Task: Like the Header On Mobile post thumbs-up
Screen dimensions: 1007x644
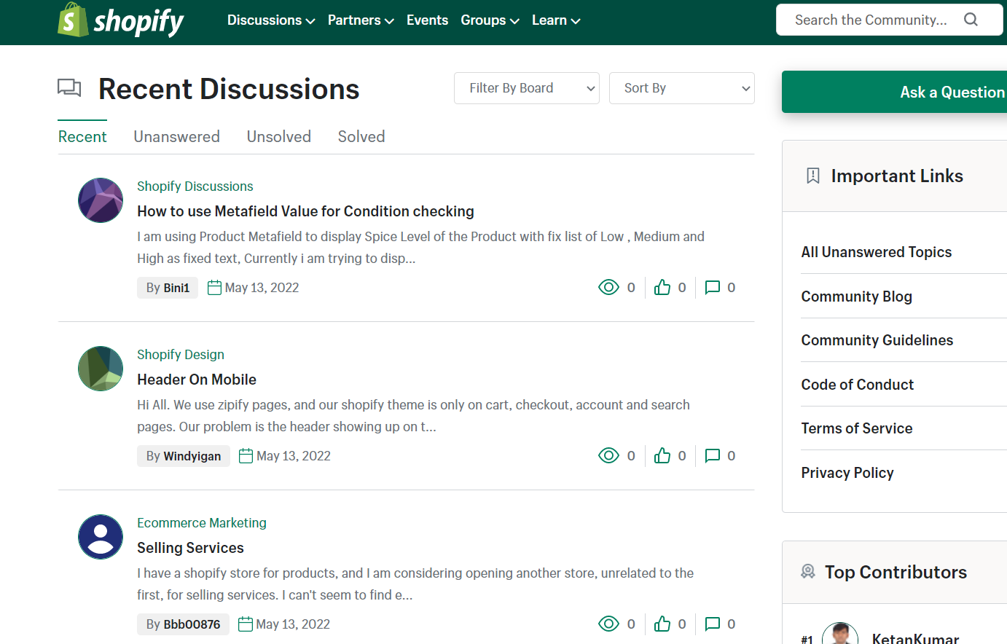Action: 662,455
